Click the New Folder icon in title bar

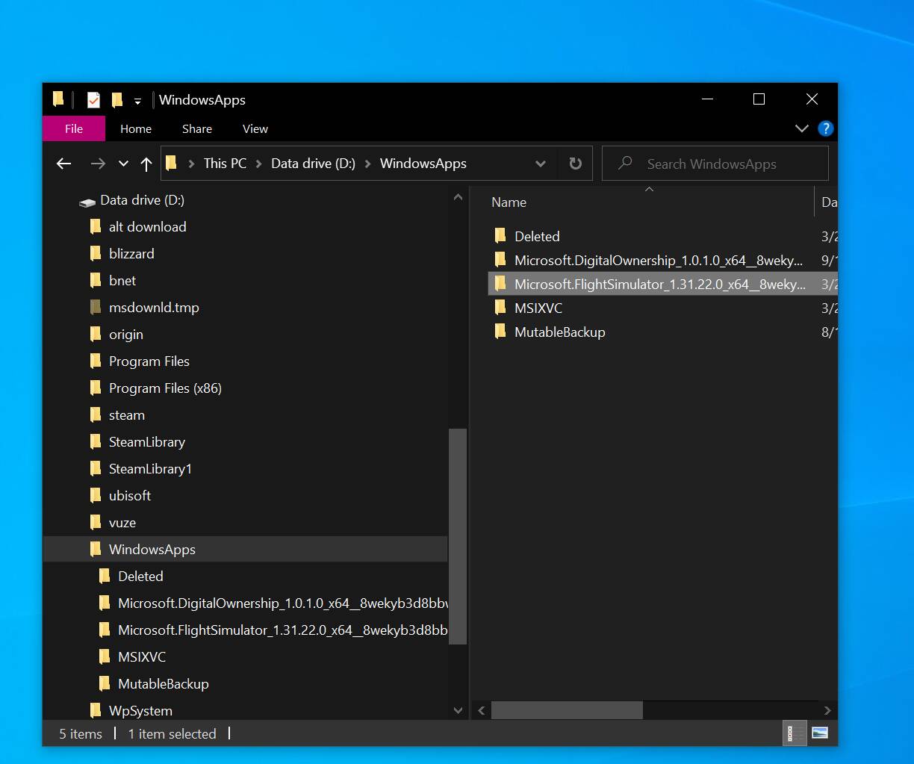pos(116,99)
